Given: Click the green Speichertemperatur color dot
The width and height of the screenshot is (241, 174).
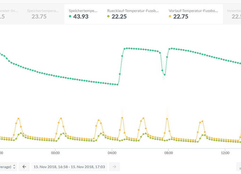Looking at the screenshot, I should click(70, 17).
